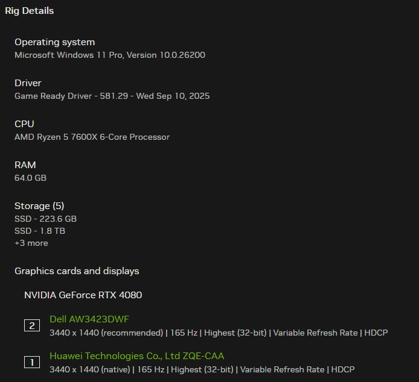Select the NVIDIA GeForce RTX 4080 entry
This screenshot has height=382, width=419.
83,295
